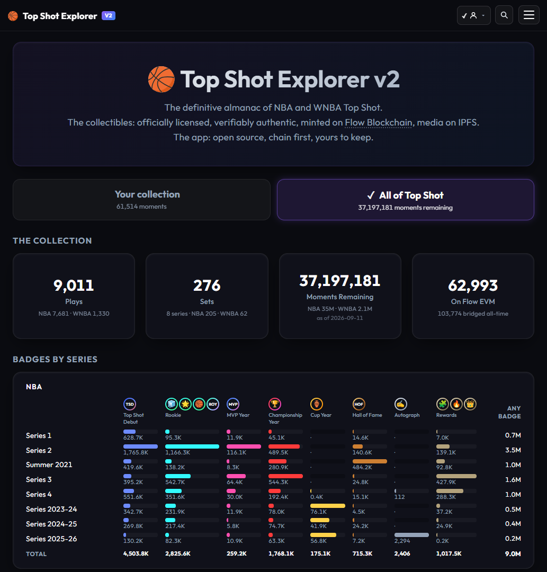The image size is (547, 572).
Task: Click the ROY badge icon
Action: 213,404
